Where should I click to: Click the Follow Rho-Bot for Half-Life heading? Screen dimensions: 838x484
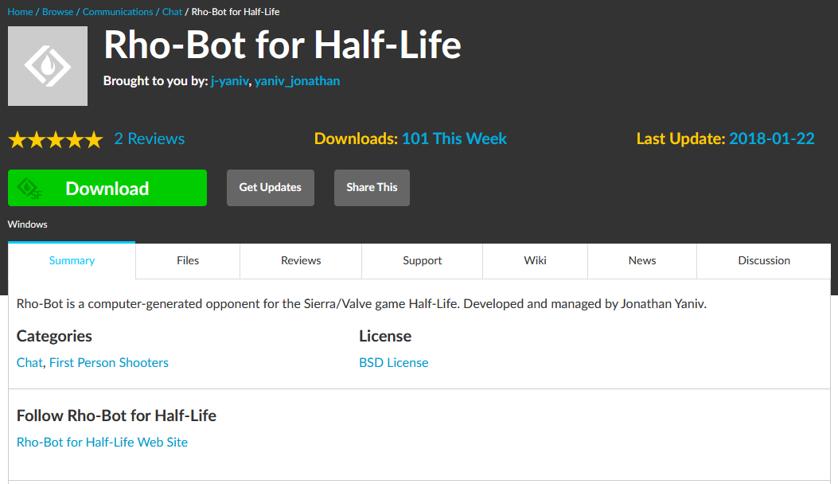[x=116, y=416]
